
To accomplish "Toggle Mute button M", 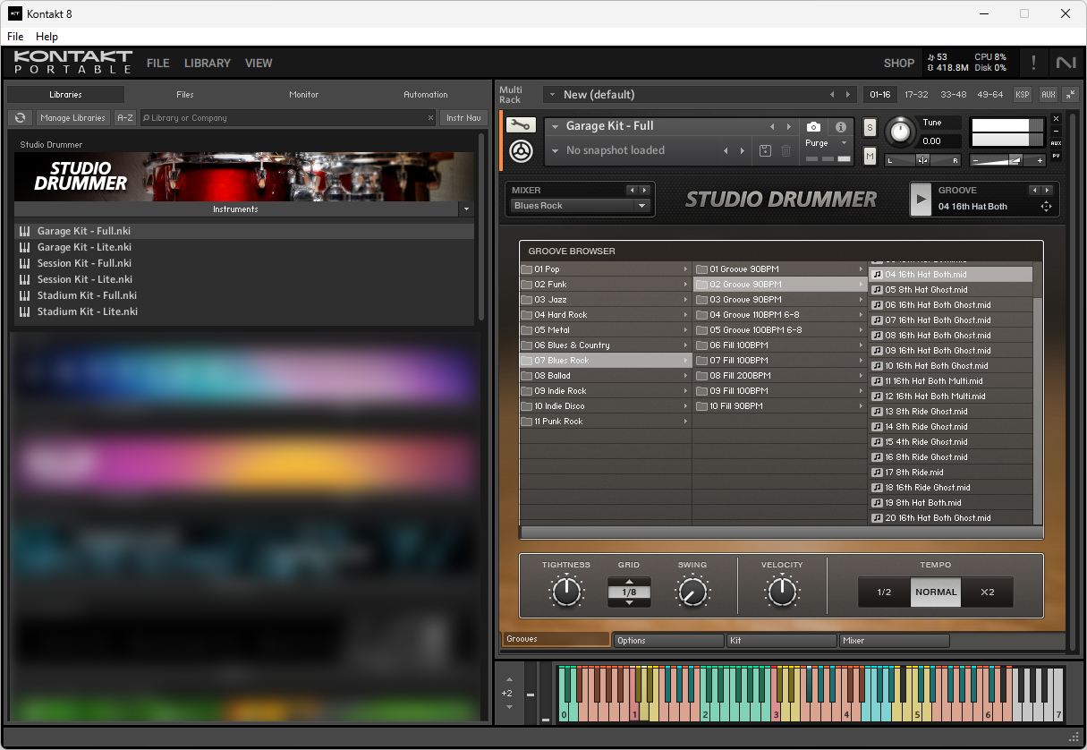I will click(x=870, y=156).
